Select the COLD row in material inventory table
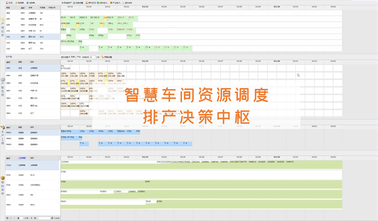Screen dimensions: 378x221 pyautogui.click(x=32, y=165)
